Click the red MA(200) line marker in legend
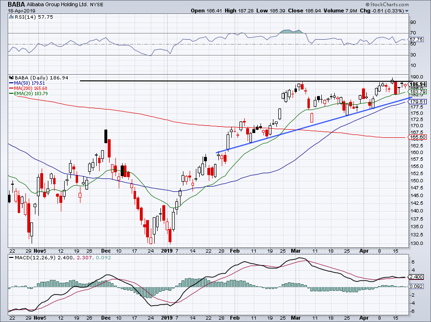The height and width of the screenshot is (322, 431). (11, 89)
